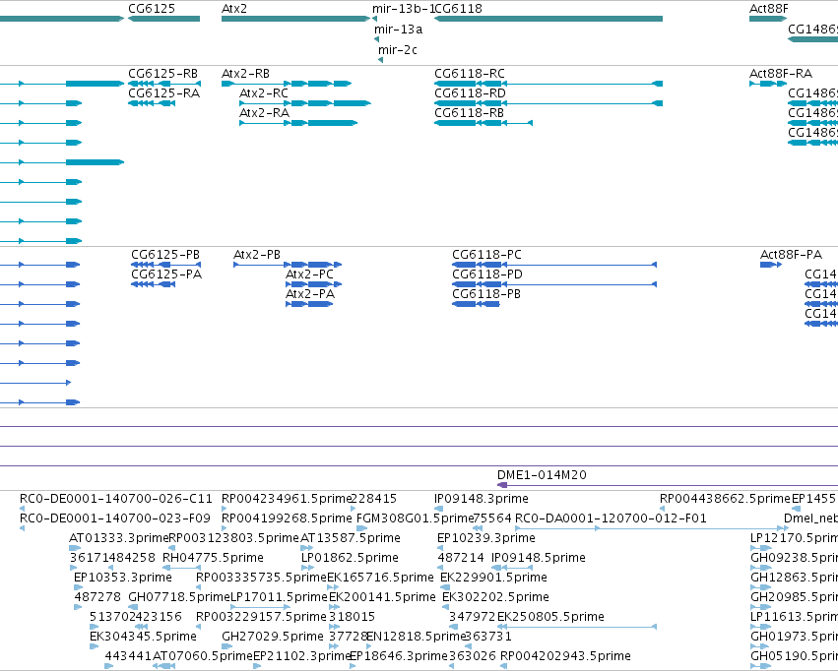This screenshot has width=838, height=671.
Task: Open the CG6118-PD protein label
Action: tap(487, 274)
